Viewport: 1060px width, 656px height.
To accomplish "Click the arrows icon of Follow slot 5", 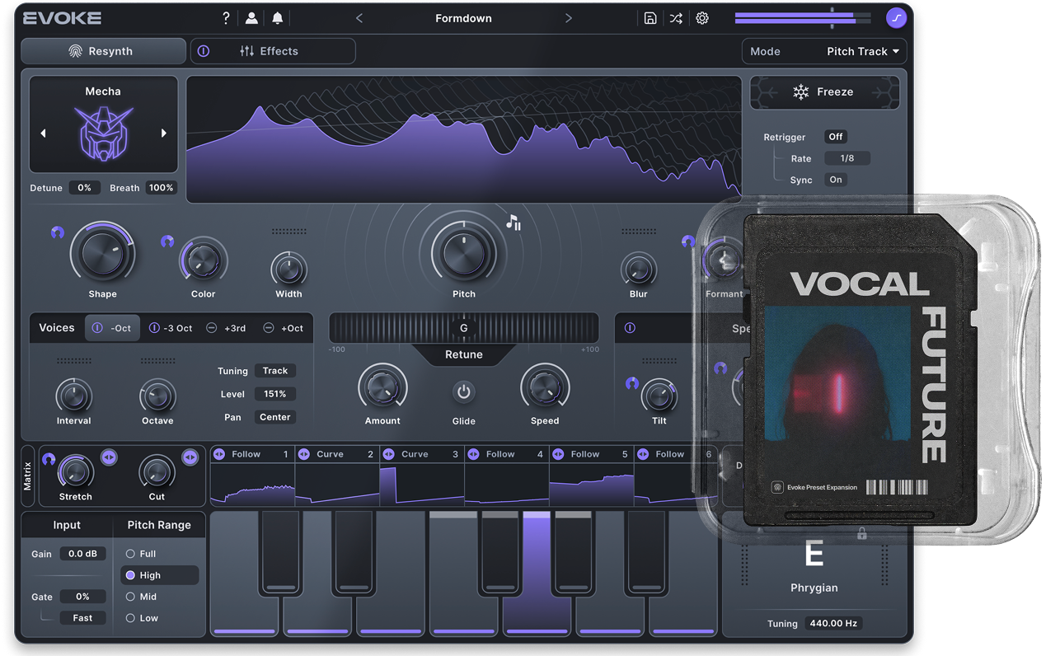I will (559, 454).
